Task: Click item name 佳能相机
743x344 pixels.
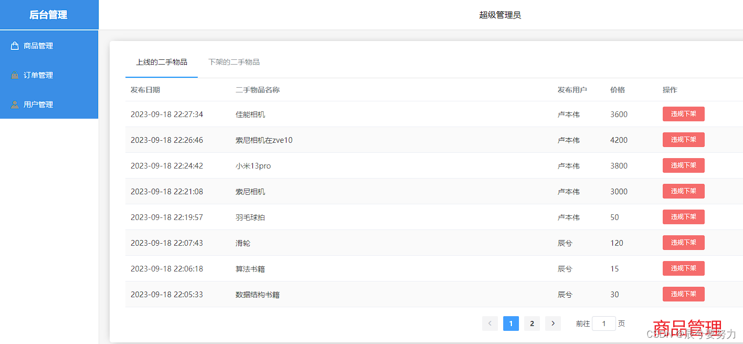Action: 250,114
